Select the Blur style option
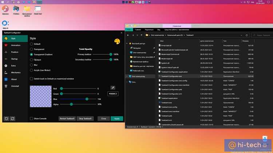 click(31, 65)
